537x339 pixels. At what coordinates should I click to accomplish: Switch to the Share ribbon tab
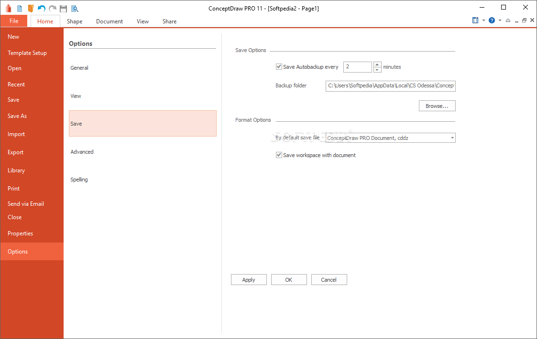pyautogui.click(x=170, y=21)
